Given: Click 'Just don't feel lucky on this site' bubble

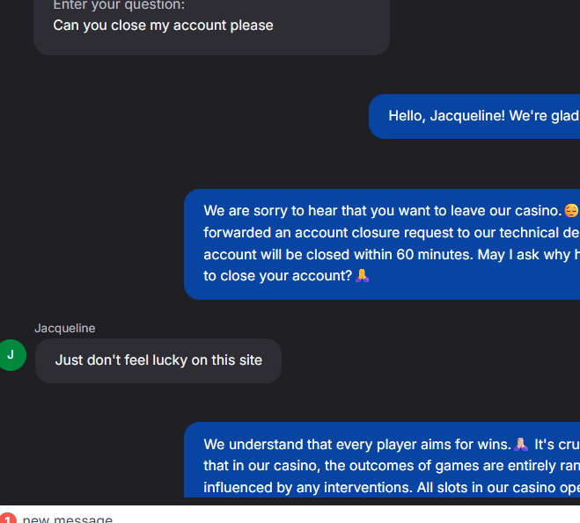Looking at the screenshot, I should tap(158, 360).
